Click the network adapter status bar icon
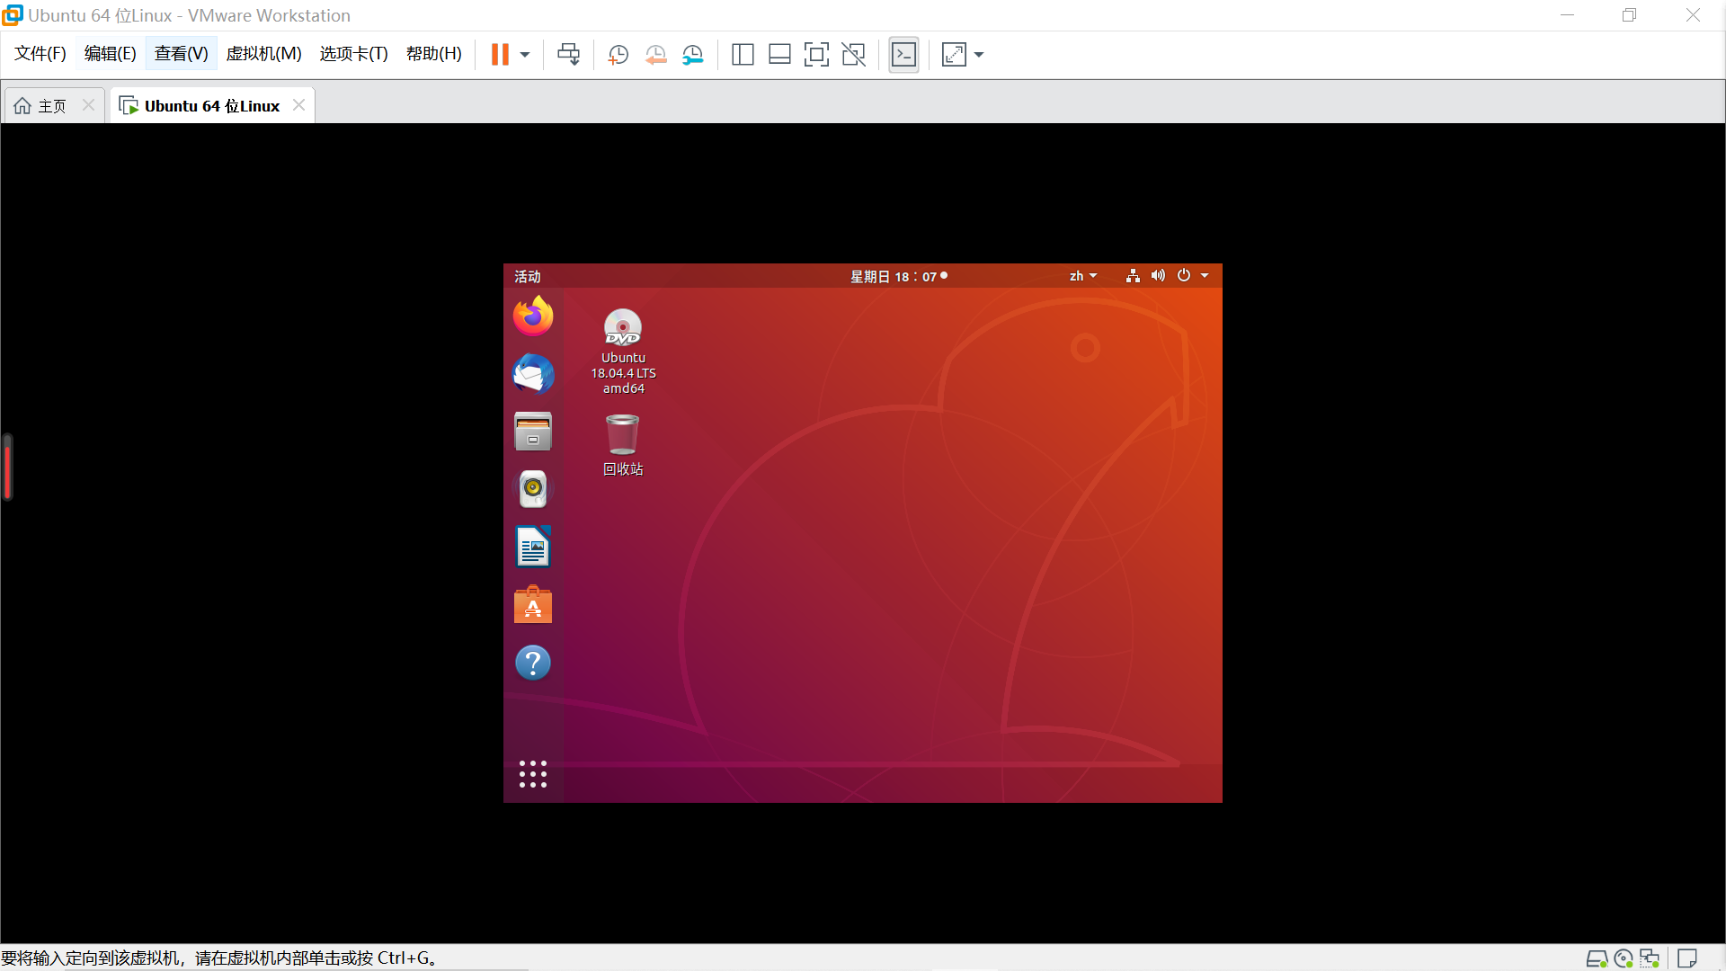This screenshot has height=971, width=1726. (1650, 958)
